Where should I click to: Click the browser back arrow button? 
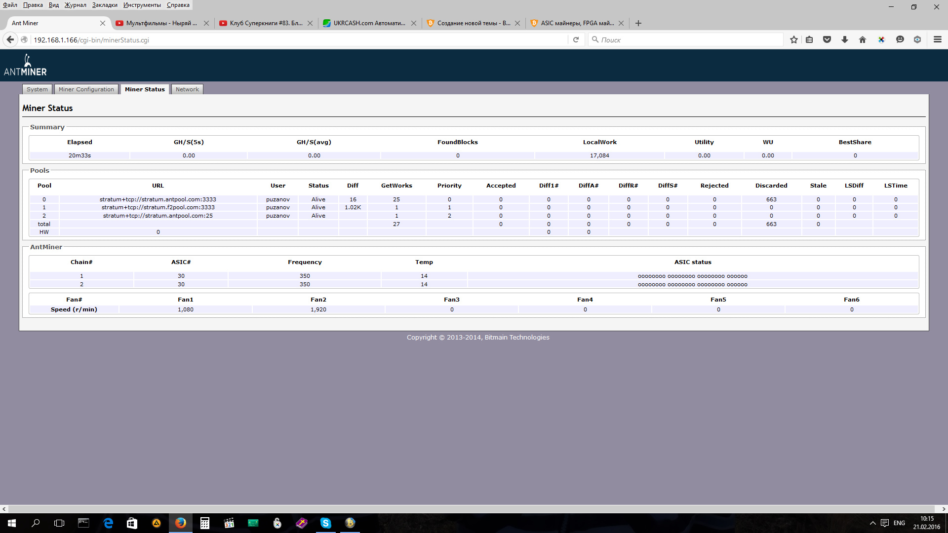coord(10,40)
